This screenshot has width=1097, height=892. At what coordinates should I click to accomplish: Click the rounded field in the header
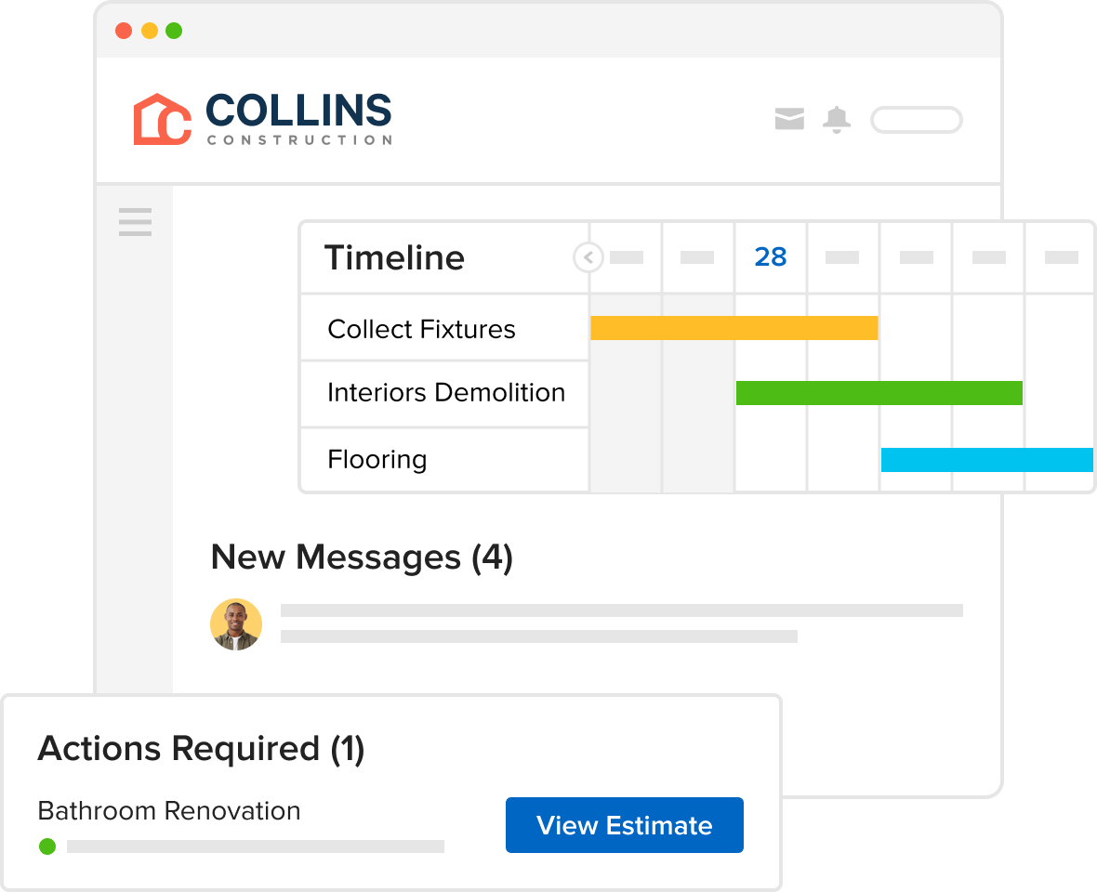tap(916, 120)
